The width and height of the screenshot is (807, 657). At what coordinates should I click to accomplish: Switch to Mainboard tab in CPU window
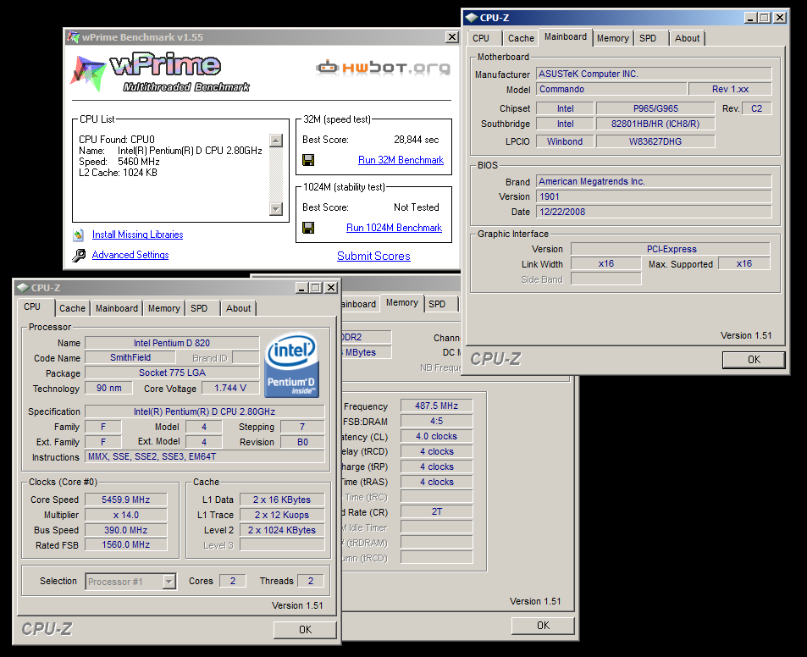[117, 308]
